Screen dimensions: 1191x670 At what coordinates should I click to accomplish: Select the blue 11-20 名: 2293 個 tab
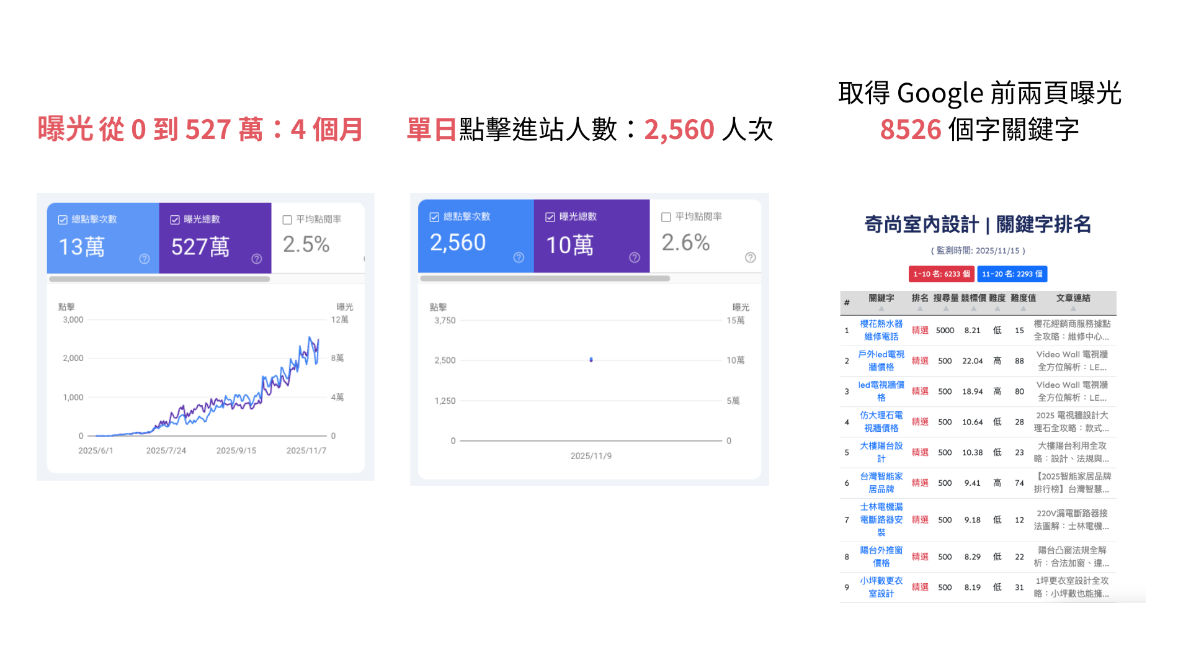(x=1012, y=274)
